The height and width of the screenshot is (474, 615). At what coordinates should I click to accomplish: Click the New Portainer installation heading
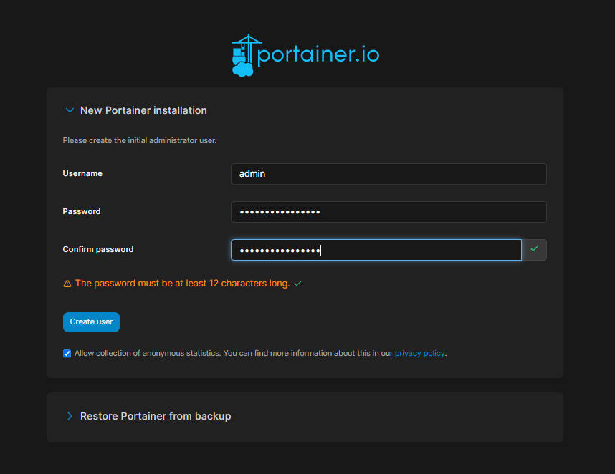pos(143,110)
